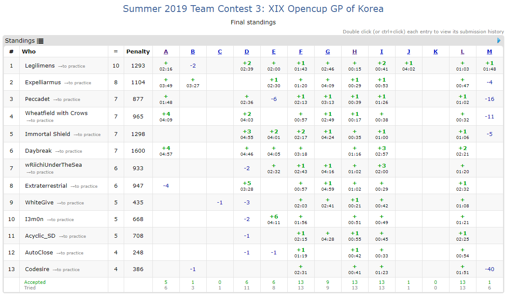Viewport: 506px width, 295px height.
Task: Open problem K column link
Action: coord(435,52)
